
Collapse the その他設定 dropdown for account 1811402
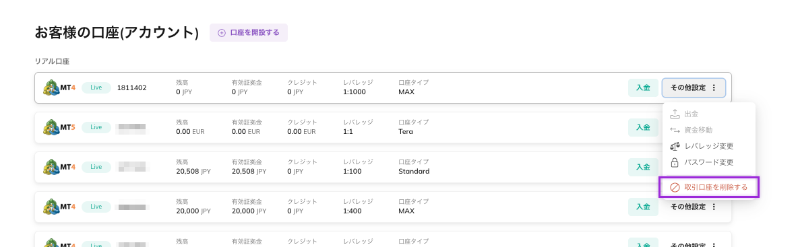(x=693, y=87)
